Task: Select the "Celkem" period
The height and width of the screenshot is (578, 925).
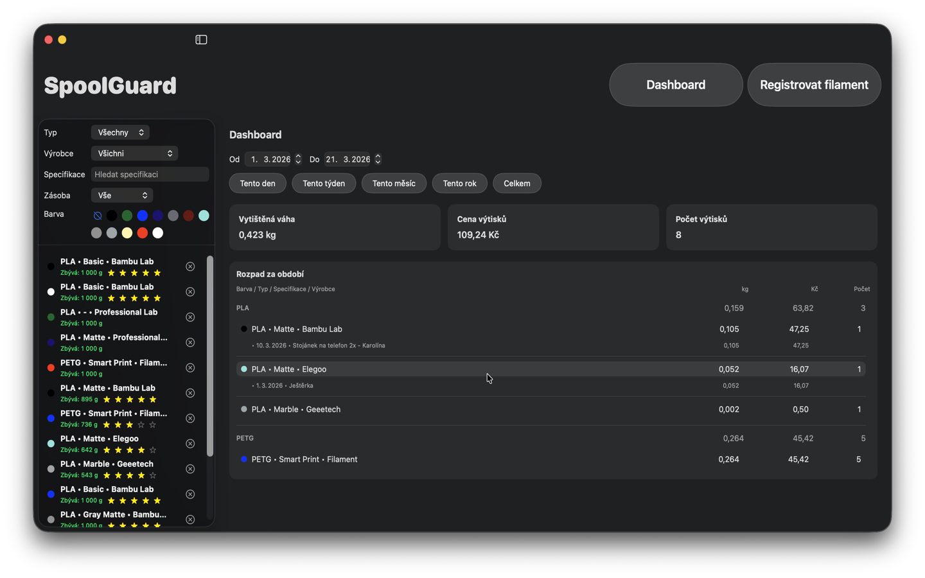Action: pos(516,183)
